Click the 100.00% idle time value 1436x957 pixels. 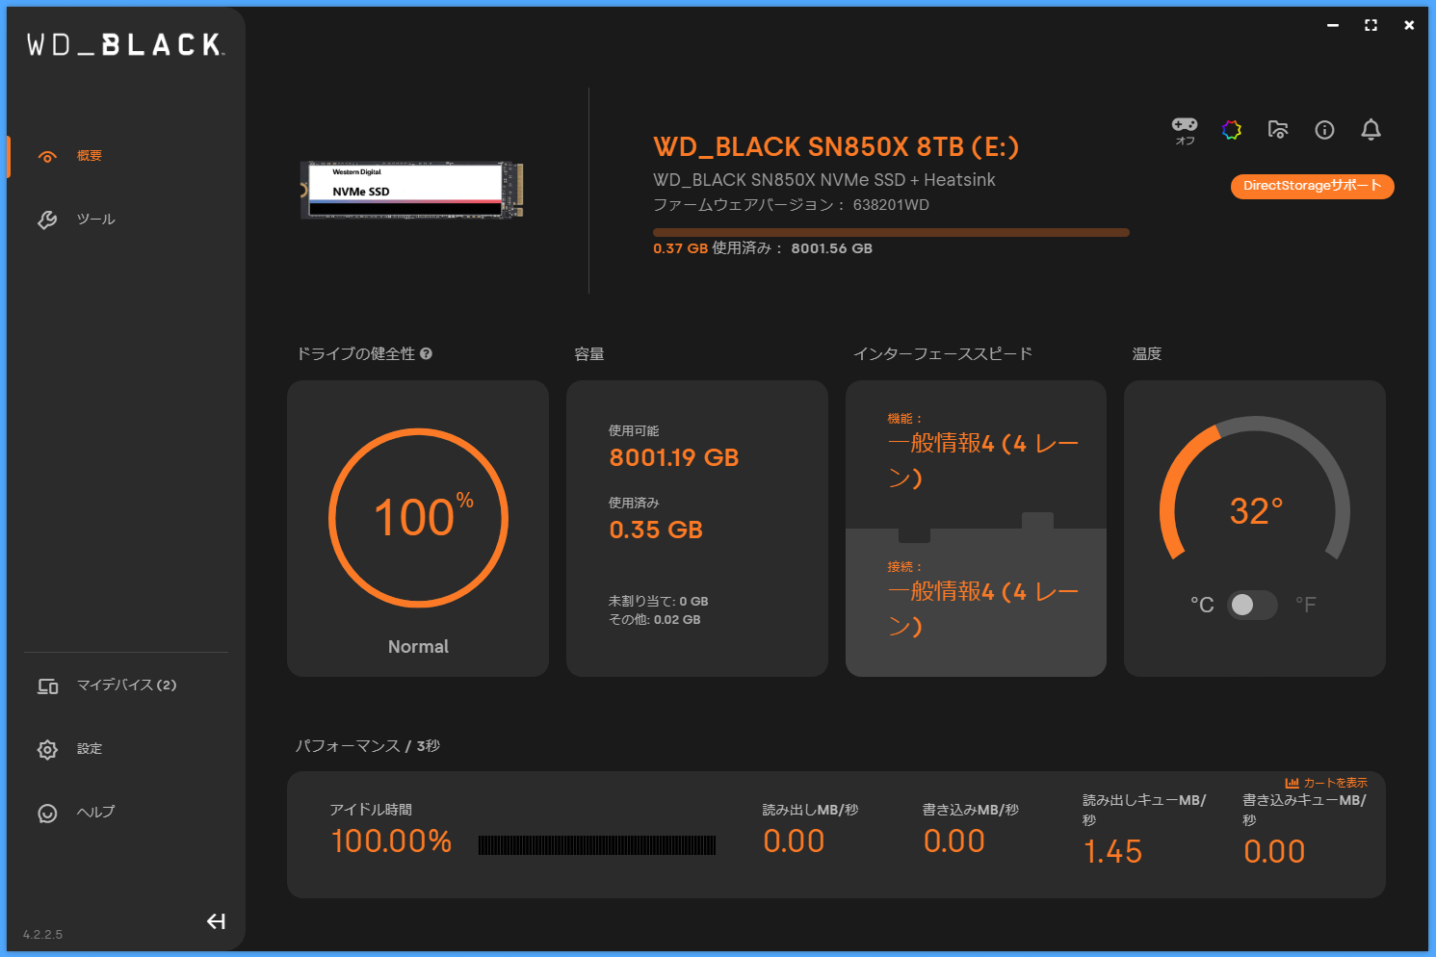point(391,841)
